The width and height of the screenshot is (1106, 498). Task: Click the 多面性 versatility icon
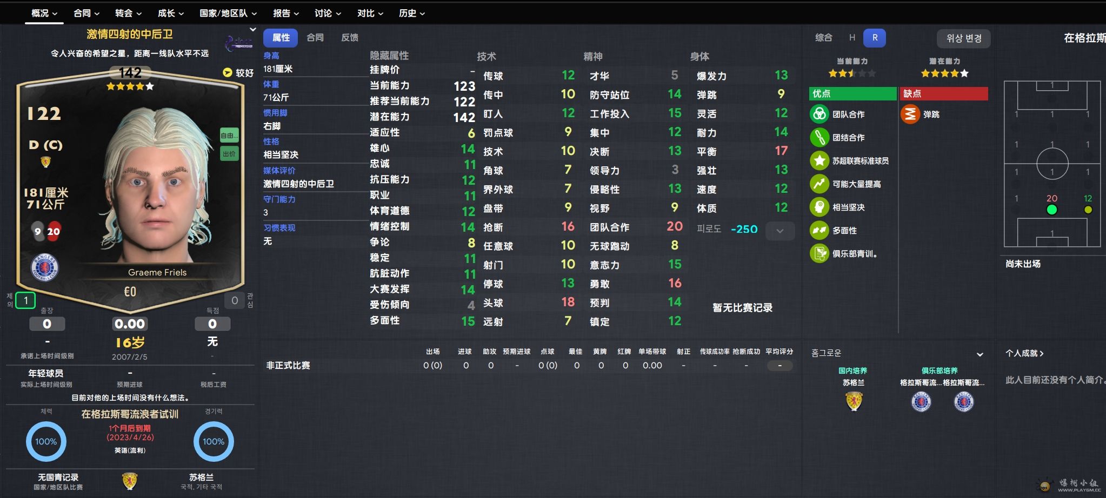pyautogui.click(x=819, y=231)
